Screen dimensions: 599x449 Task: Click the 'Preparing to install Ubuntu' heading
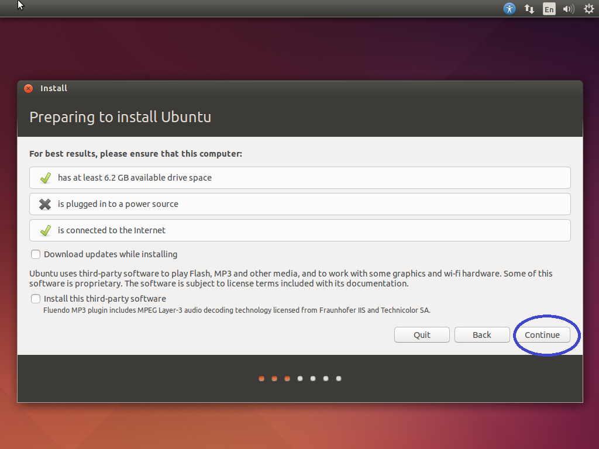click(121, 117)
